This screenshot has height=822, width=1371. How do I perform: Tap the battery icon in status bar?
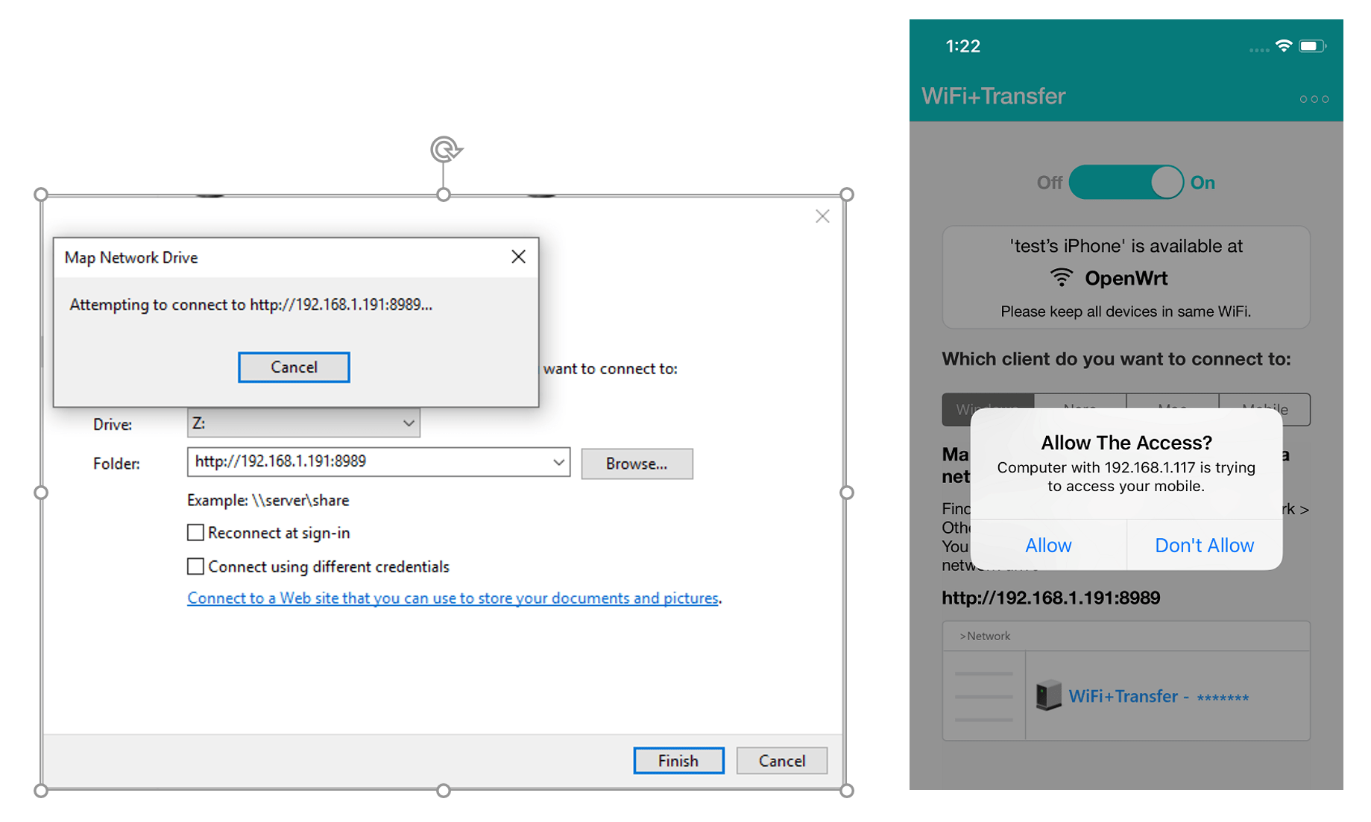coord(1311,46)
